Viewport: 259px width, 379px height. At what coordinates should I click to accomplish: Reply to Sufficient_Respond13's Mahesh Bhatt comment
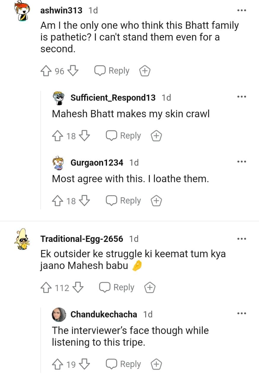tap(123, 136)
